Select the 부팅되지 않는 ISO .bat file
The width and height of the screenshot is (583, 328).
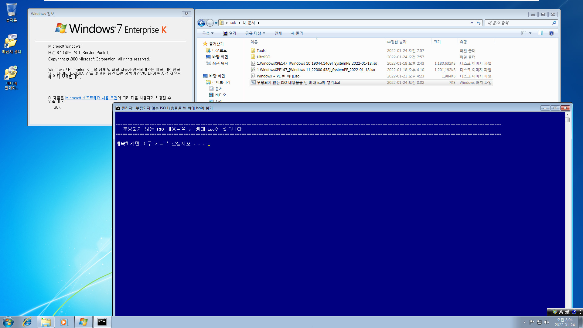[x=371, y=83]
